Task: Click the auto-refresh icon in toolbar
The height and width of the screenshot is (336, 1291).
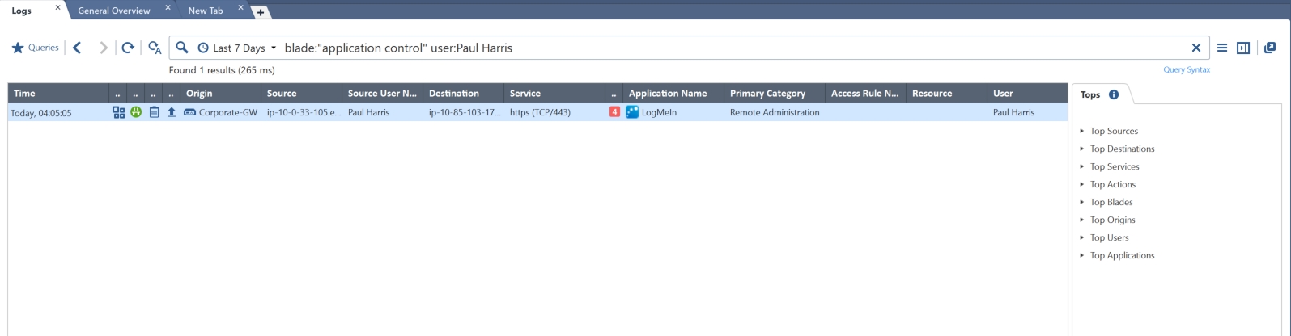Action: coord(155,48)
